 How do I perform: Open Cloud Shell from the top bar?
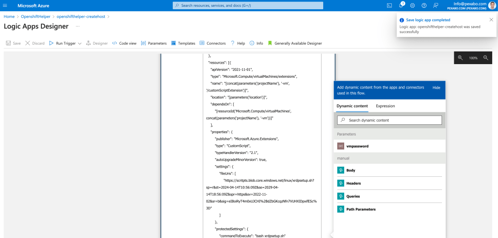pyautogui.click(x=389, y=5)
